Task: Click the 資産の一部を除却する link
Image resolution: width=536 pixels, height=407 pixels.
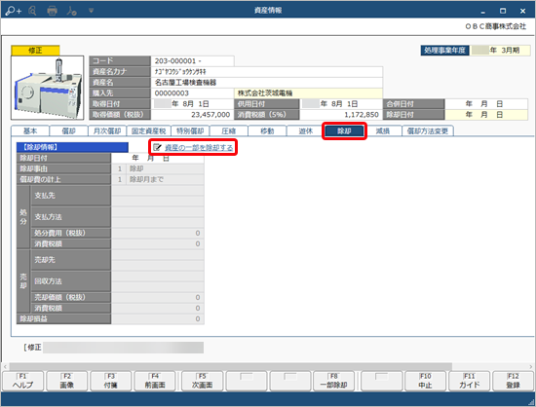Action: point(199,147)
